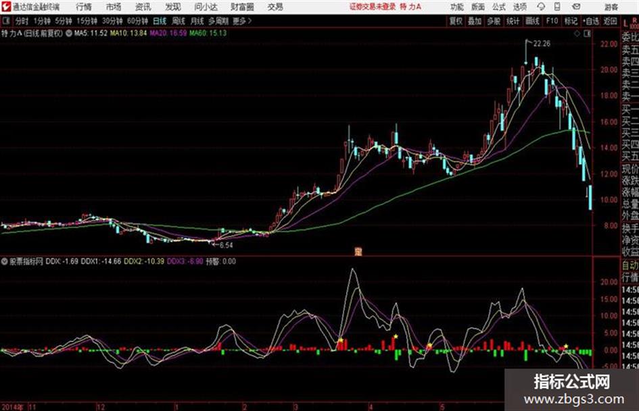Switch to the 分时 period tab
639x411 pixels.
[x=22, y=21]
